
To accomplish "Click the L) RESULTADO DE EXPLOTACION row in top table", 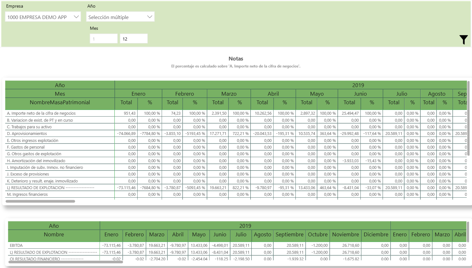I will coord(51,188).
